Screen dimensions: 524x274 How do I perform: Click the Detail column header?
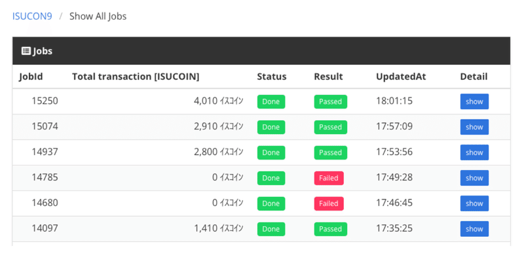pyautogui.click(x=474, y=77)
